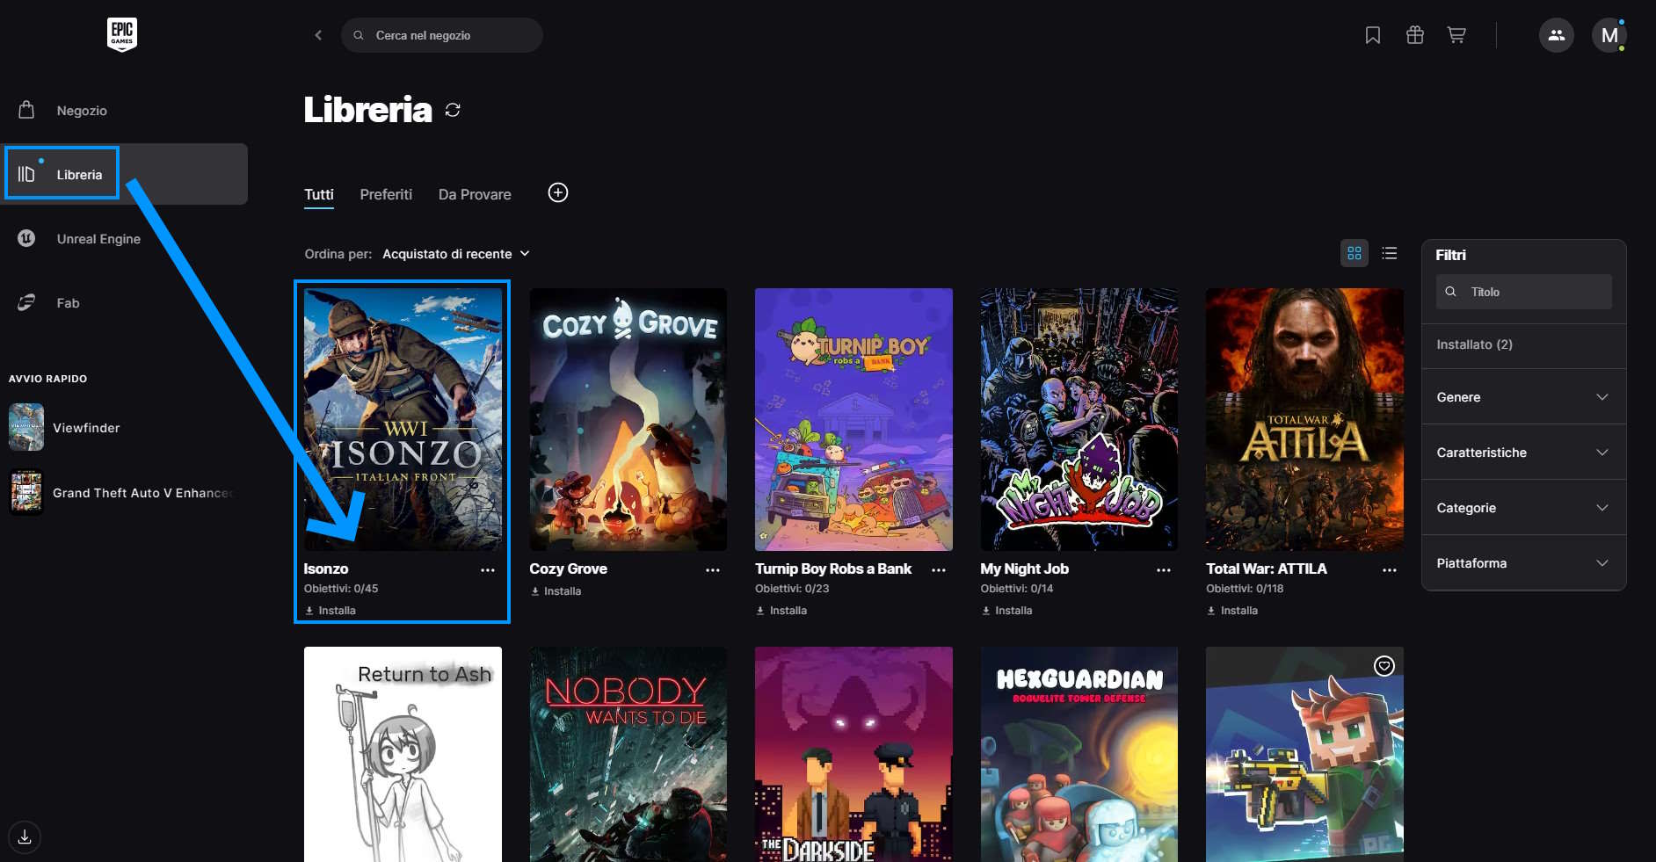Go back with the left arrow

click(318, 35)
